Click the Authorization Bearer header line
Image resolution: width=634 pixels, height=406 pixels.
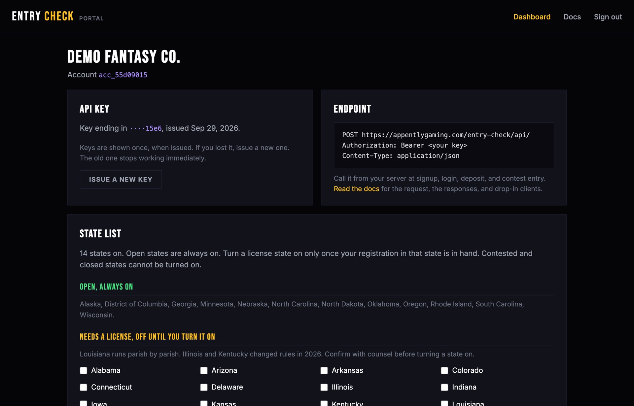click(x=405, y=146)
